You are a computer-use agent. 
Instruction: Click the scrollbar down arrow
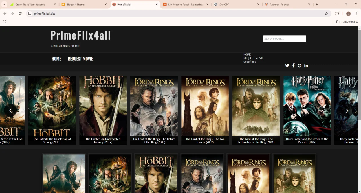[x=359, y=191]
